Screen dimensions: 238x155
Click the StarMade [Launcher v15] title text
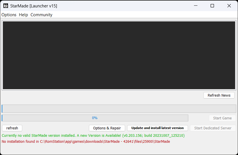34,6
